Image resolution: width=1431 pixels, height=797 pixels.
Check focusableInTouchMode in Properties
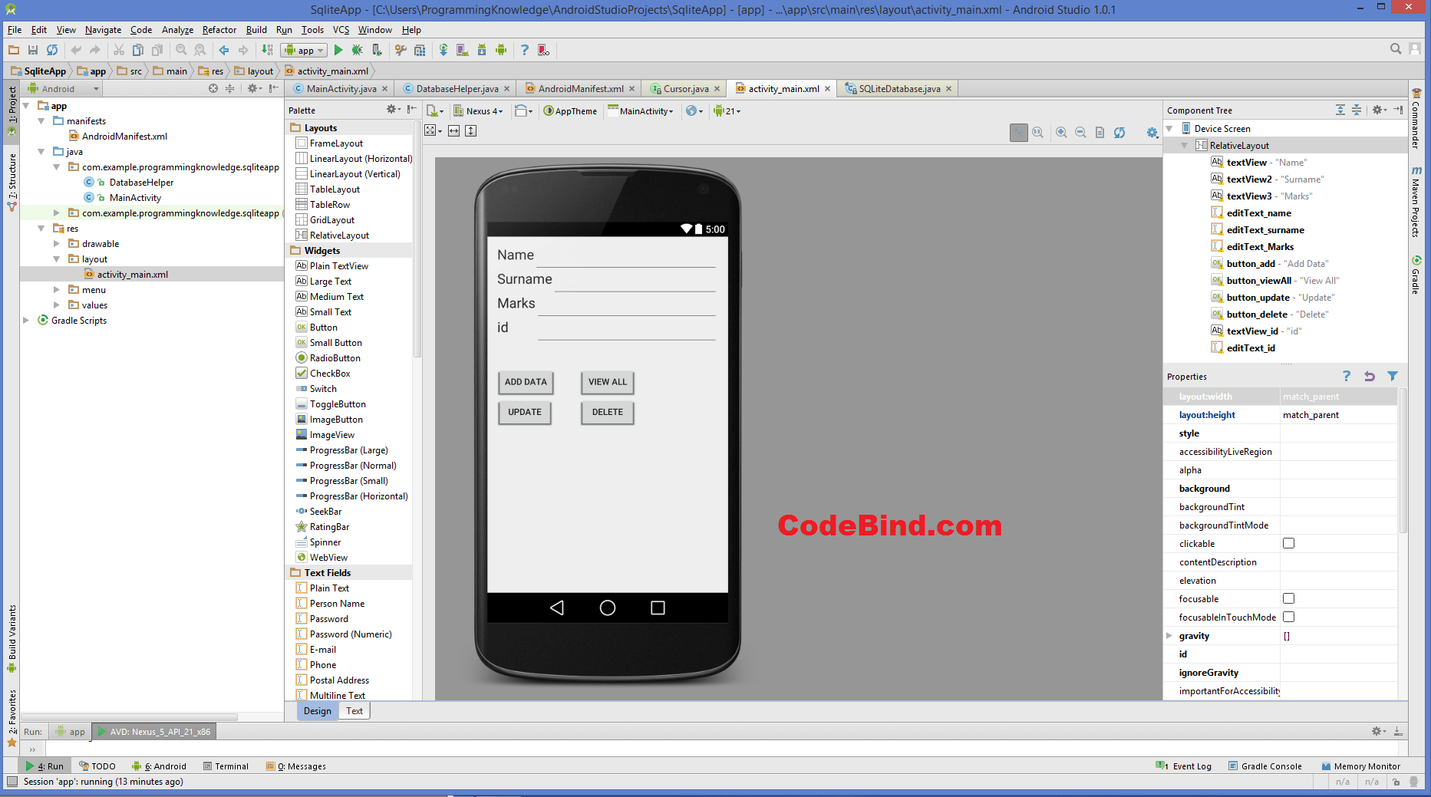1288,617
